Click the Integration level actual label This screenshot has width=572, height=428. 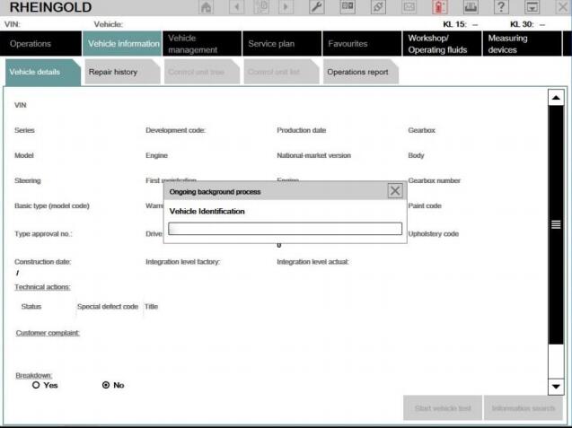pos(313,262)
